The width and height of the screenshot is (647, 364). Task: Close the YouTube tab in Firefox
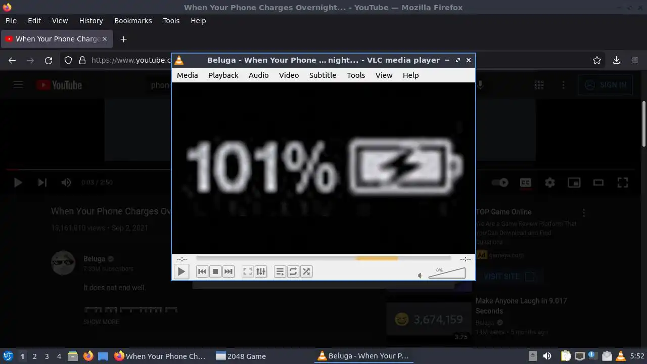coord(105,38)
